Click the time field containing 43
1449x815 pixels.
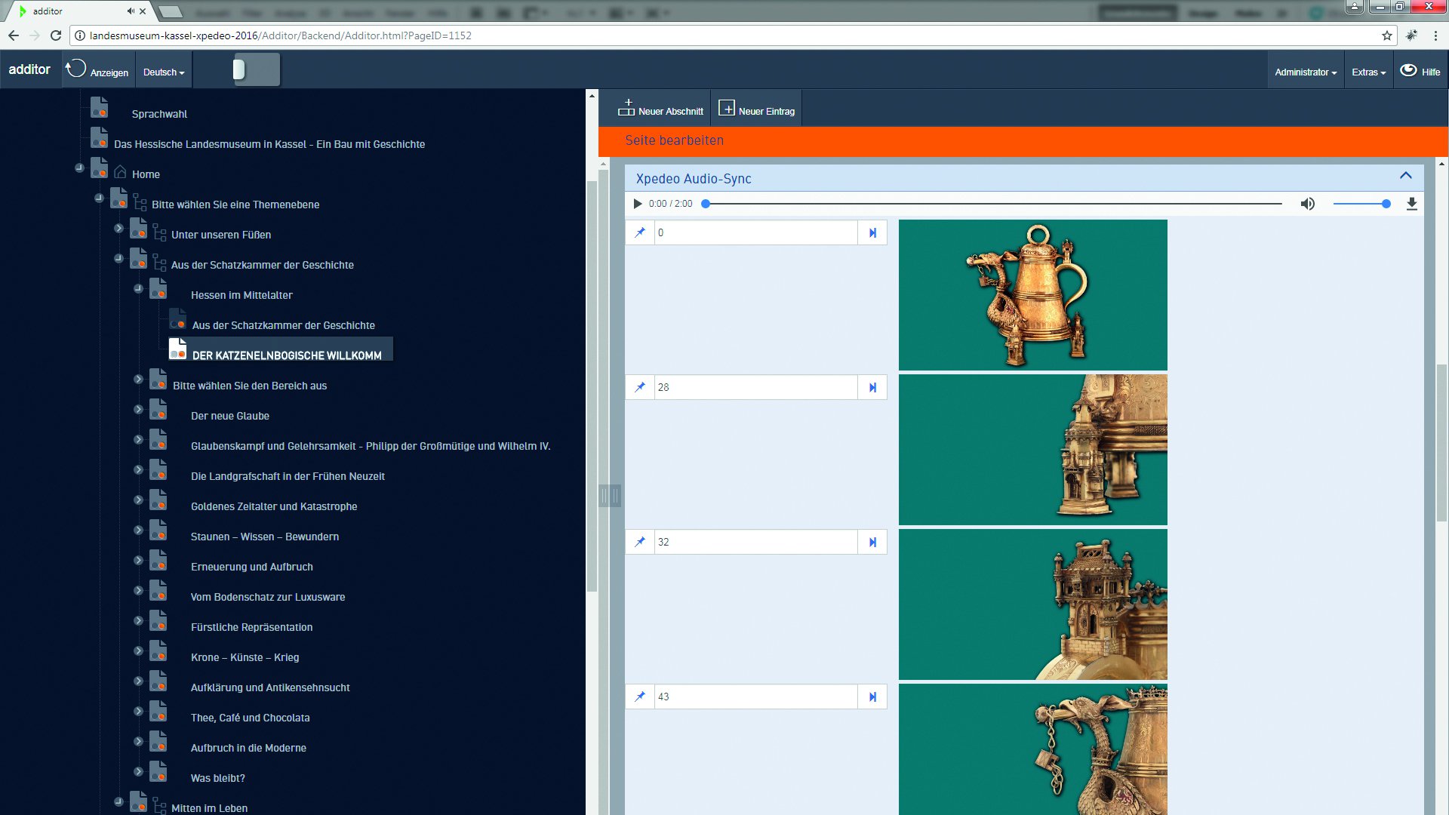[x=755, y=697]
